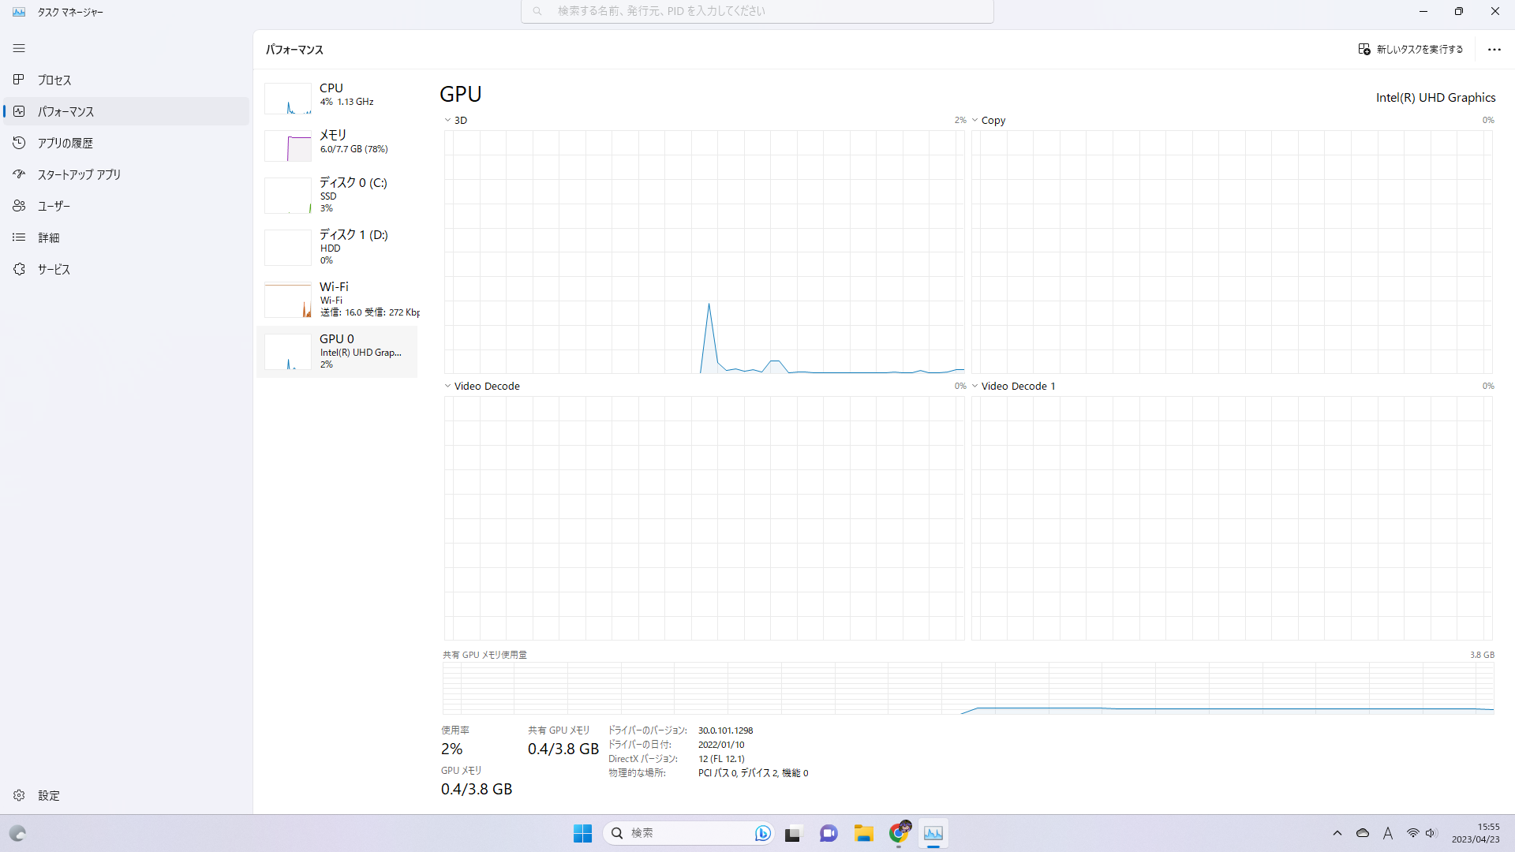Click the アプリの履歴 history icon
This screenshot has height=852, width=1515.
(x=19, y=143)
